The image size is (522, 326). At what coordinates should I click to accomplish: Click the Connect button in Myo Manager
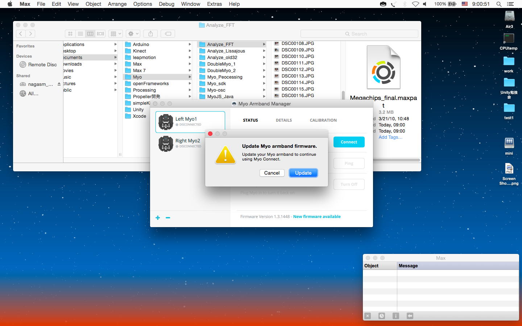[x=349, y=142]
